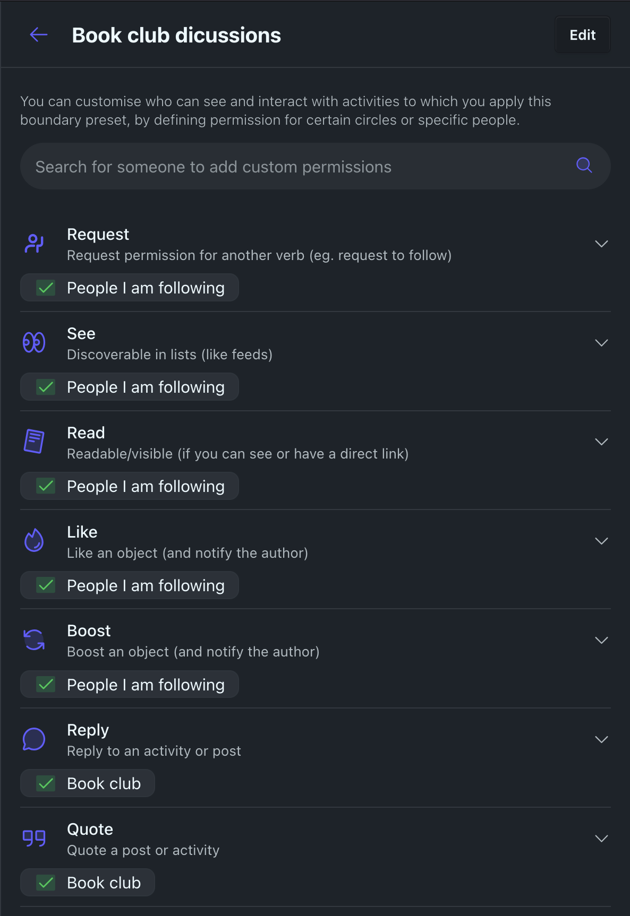Toggle the Book club checkbox under Reply

coord(46,783)
